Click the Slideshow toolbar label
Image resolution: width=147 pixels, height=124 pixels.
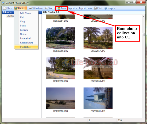(37, 8)
